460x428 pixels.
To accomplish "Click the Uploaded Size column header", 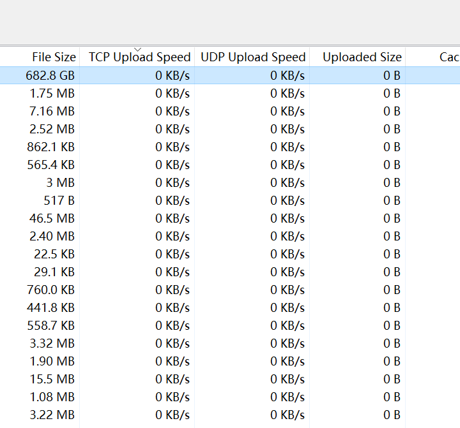I will click(x=358, y=57).
